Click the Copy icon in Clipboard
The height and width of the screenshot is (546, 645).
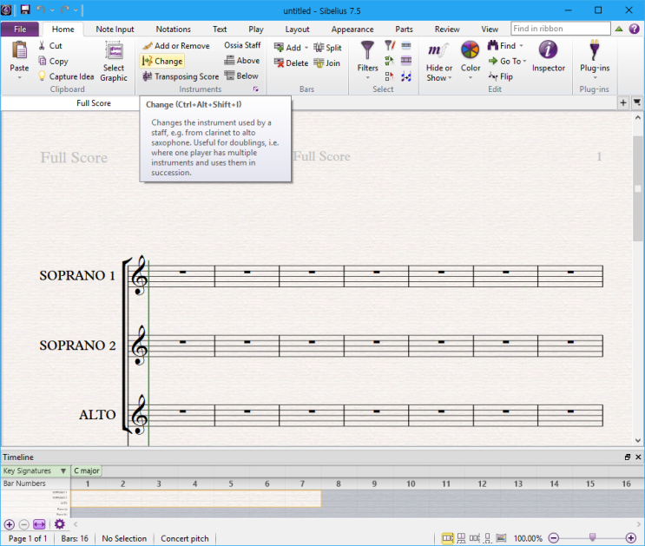pos(42,61)
